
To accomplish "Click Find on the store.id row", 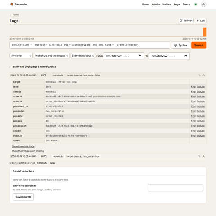I will click(x=193, y=97).
